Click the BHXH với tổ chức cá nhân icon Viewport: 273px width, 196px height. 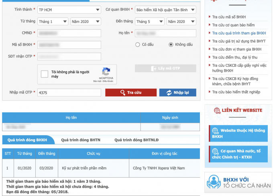[214, 182]
